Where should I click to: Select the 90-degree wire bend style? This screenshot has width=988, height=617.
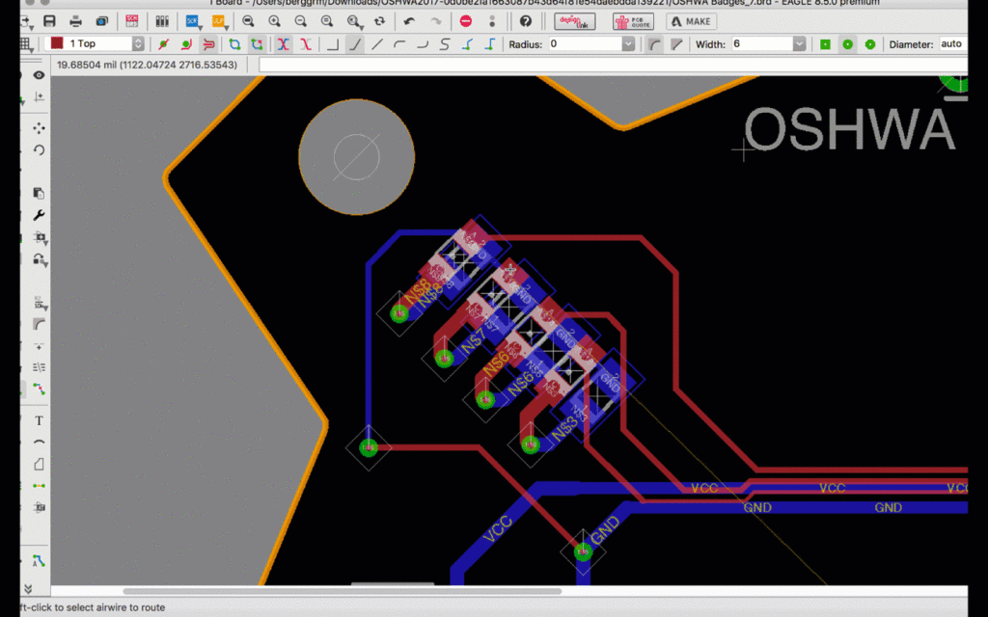tap(333, 43)
